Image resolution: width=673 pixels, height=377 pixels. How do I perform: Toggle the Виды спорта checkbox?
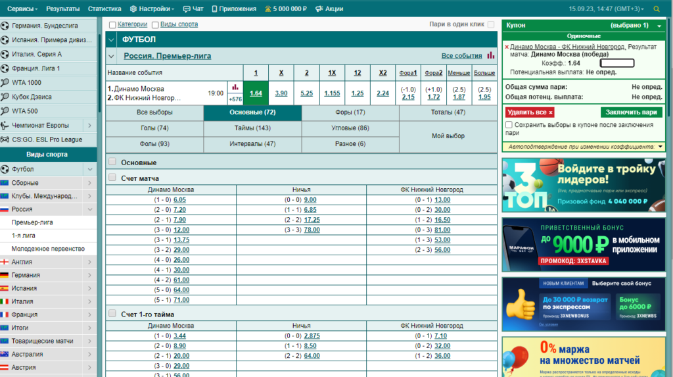pos(155,25)
